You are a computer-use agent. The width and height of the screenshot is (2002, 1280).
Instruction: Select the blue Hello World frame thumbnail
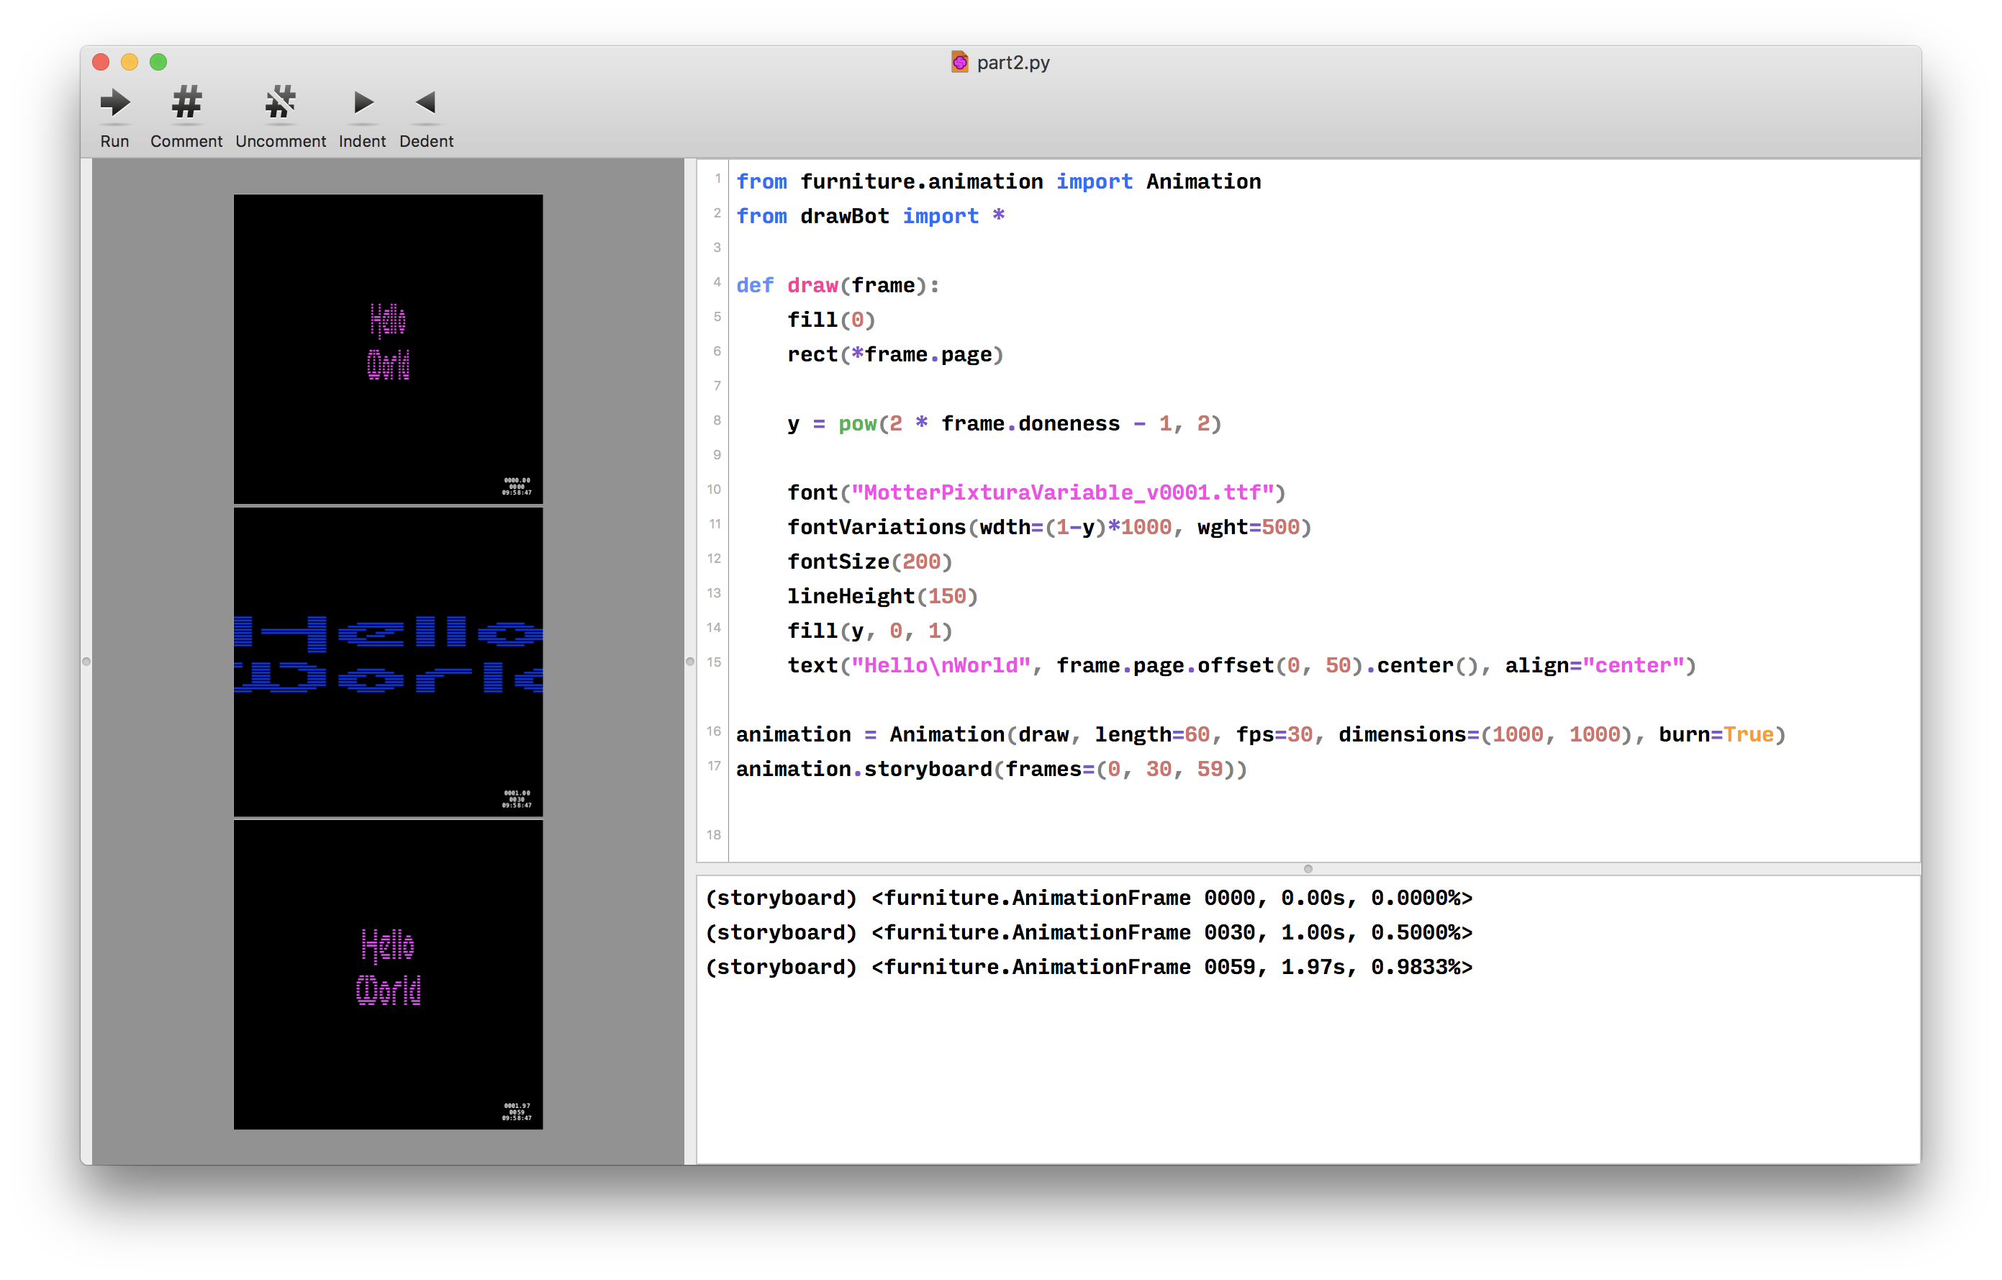click(387, 661)
